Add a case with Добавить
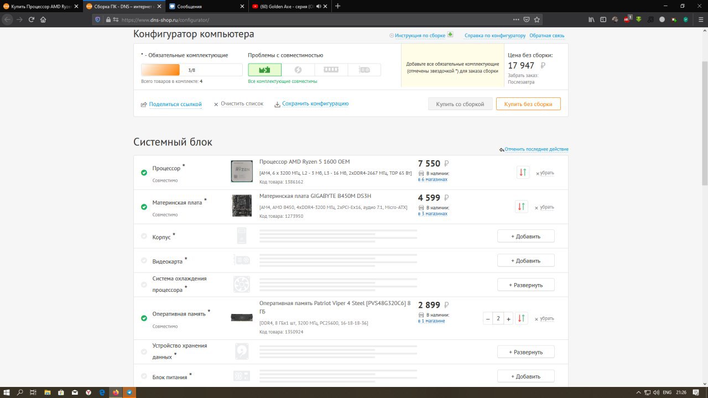 tap(525, 236)
